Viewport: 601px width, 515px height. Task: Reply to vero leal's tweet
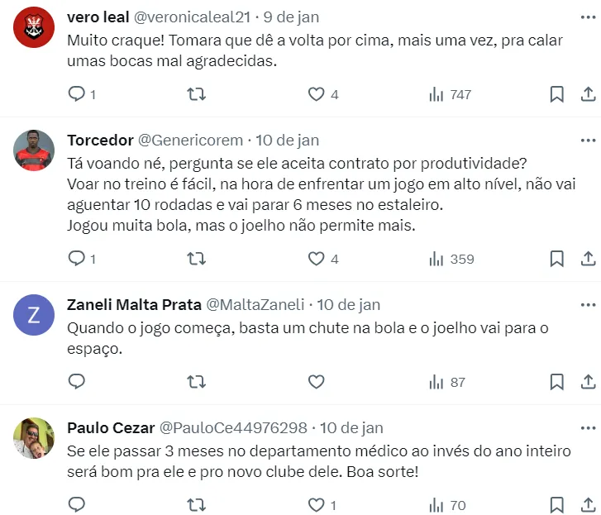77,94
